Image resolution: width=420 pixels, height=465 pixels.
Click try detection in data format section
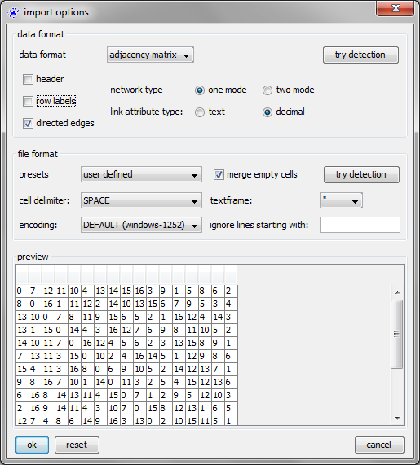pos(360,55)
